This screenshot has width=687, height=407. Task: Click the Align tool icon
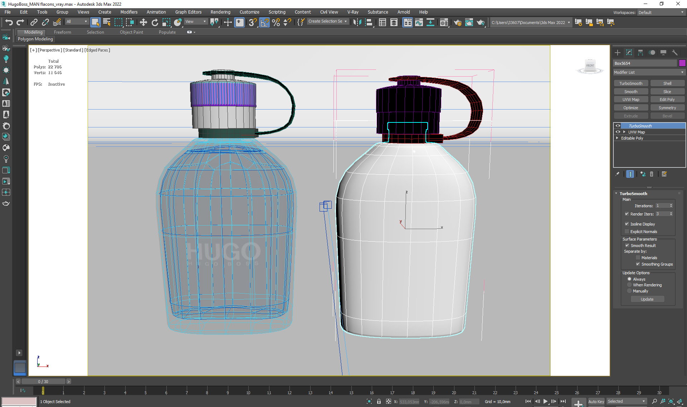(x=369, y=23)
